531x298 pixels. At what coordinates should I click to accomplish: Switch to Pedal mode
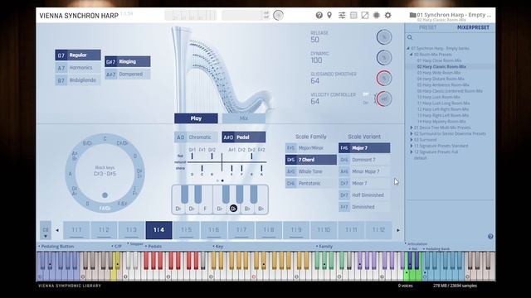pyautogui.click(x=244, y=137)
